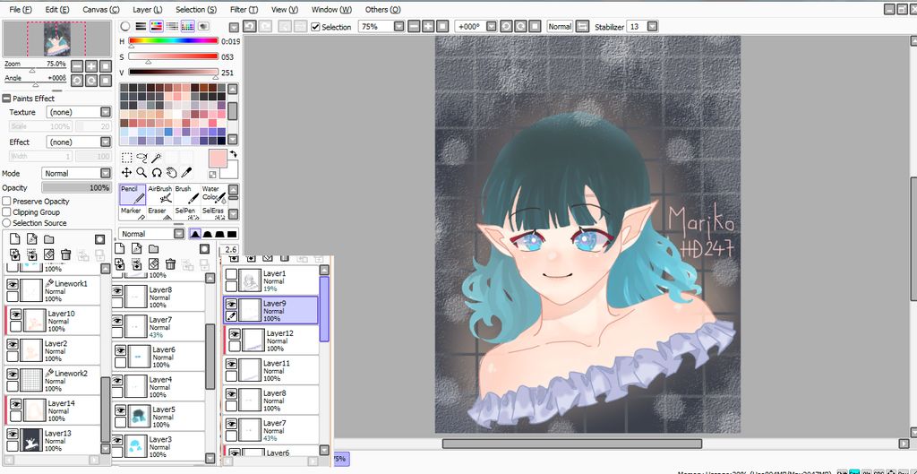
Task: Click the navigator preview thumbnail
Action: click(x=57, y=39)
